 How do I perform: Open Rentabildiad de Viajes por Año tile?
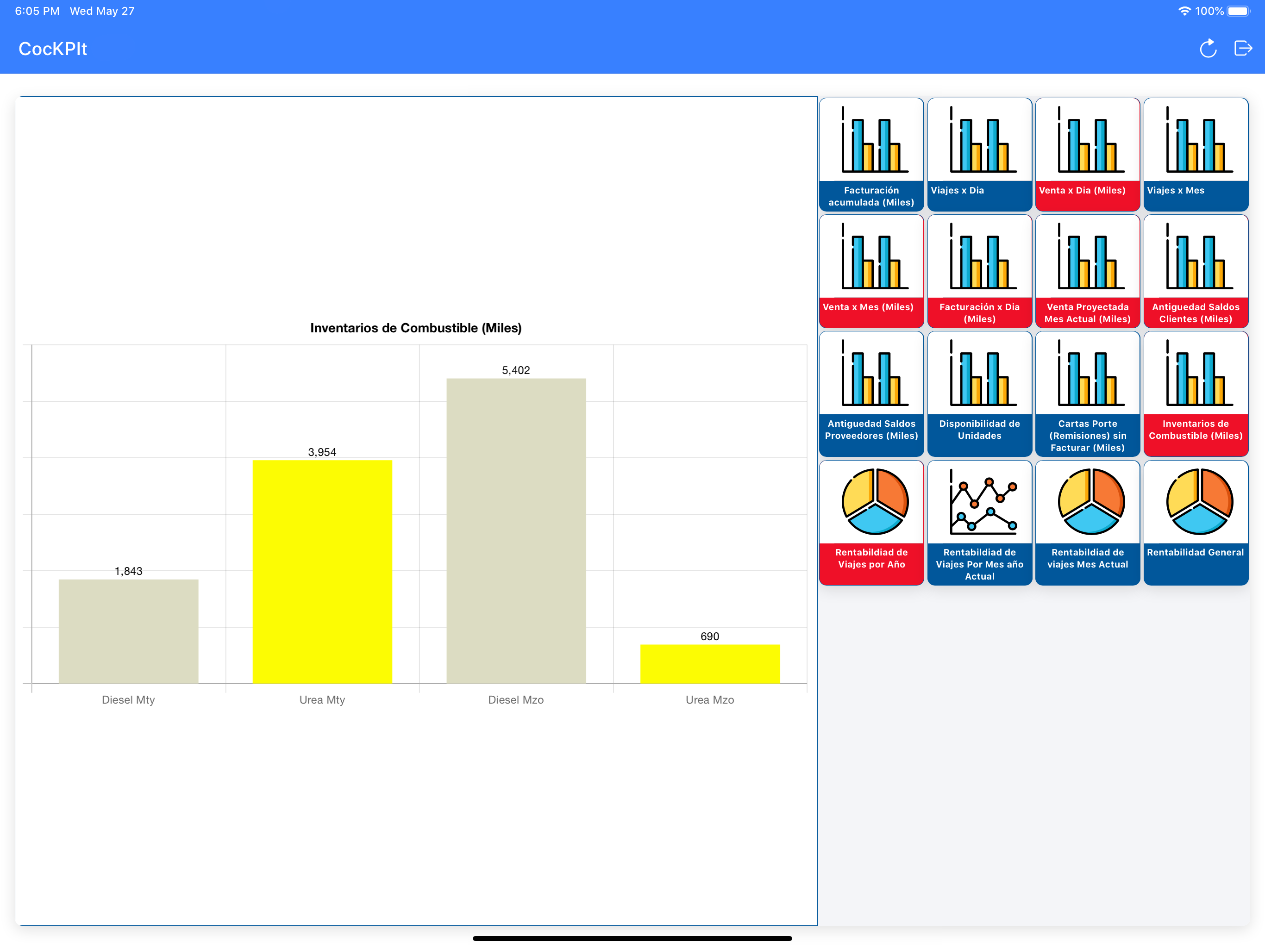click(x=871, y=523)
